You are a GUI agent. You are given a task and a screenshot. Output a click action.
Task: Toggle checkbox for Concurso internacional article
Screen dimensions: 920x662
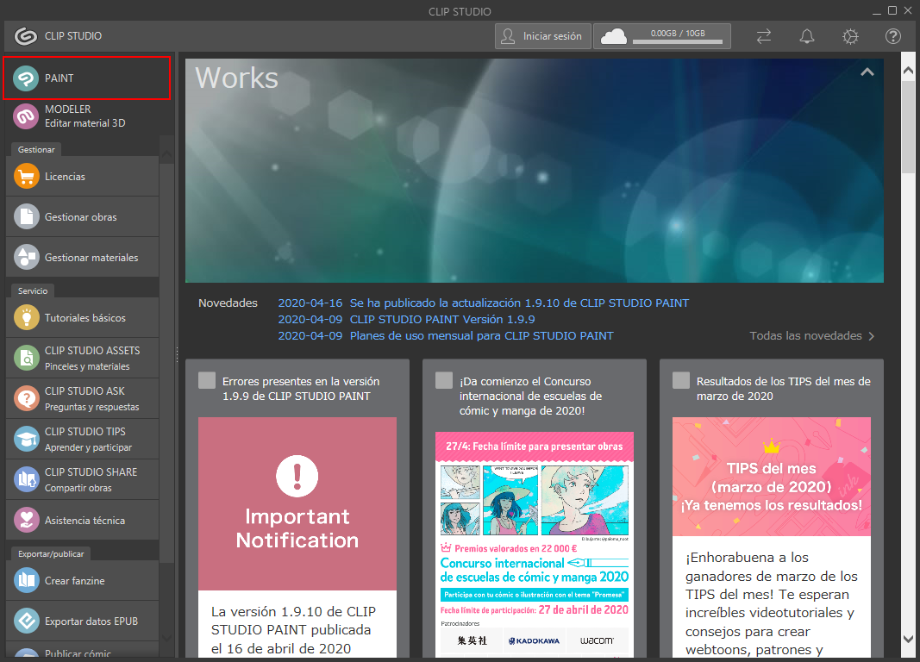pyautogui.click(x=444, y=381)
